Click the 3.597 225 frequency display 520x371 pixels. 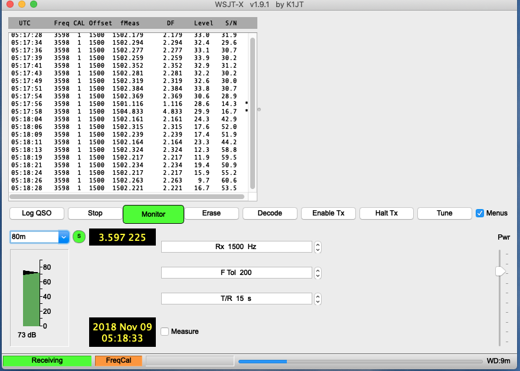(122, 237)
